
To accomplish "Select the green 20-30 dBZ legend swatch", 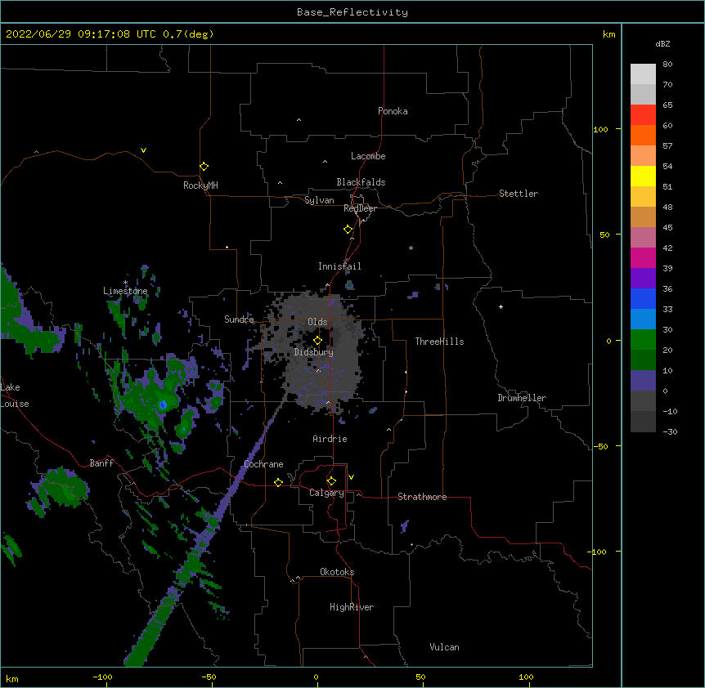I will click(x=643, y=340).
